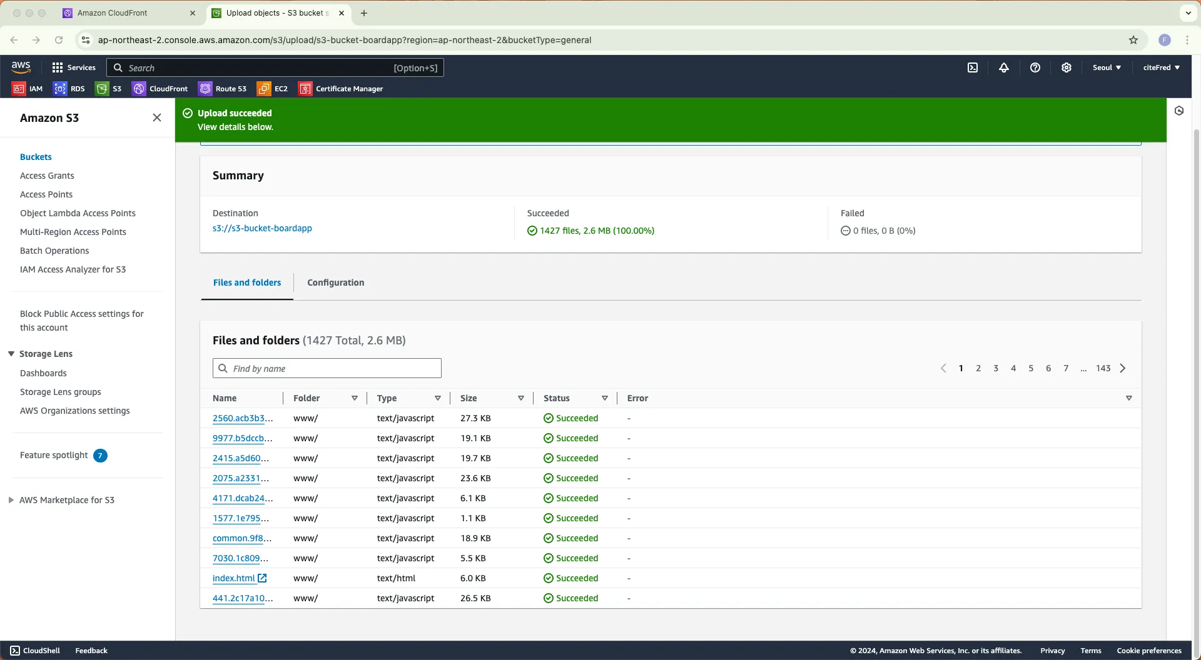This screenshot has width=1201, height=660.
Task: Close the Amazon S3 side navigation panel
Action: 157,117
